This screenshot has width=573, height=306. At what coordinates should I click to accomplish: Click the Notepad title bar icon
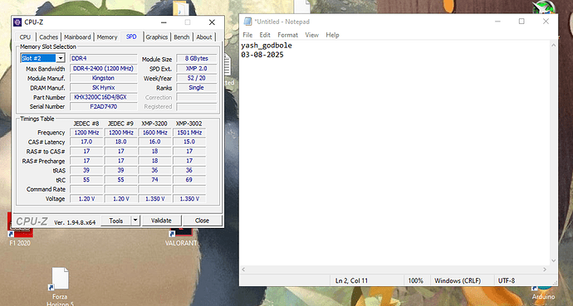click(247, 22)
